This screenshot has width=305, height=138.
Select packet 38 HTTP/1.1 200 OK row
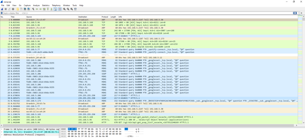pos(149,120)
